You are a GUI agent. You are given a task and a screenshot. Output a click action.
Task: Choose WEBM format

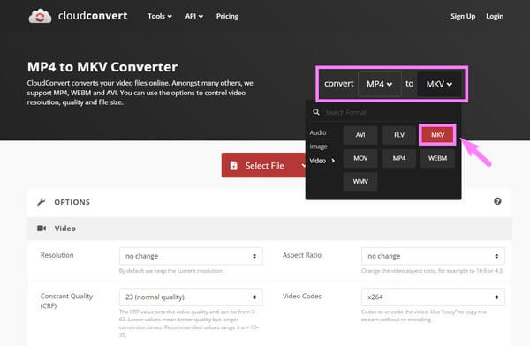[x=438, y=158]
